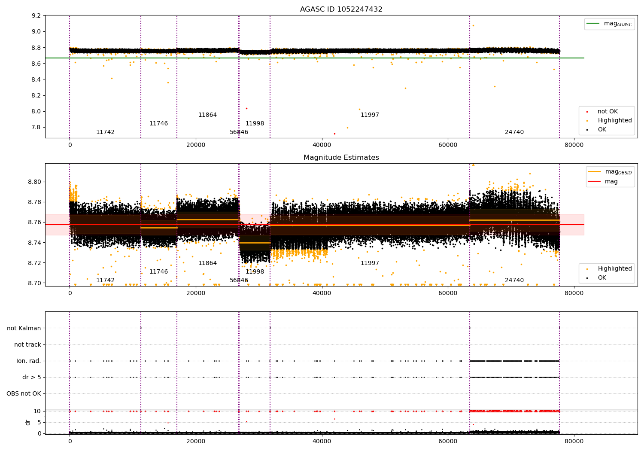Viewport: 644px width, 451px height.
Task: Click the 20000 x-tick under the AGASC ID plot
Action: [196, 145]
